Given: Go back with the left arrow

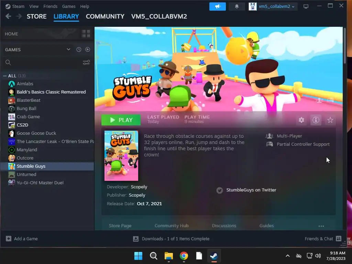Looking at the screenshot, I should [x=8, y=16].
